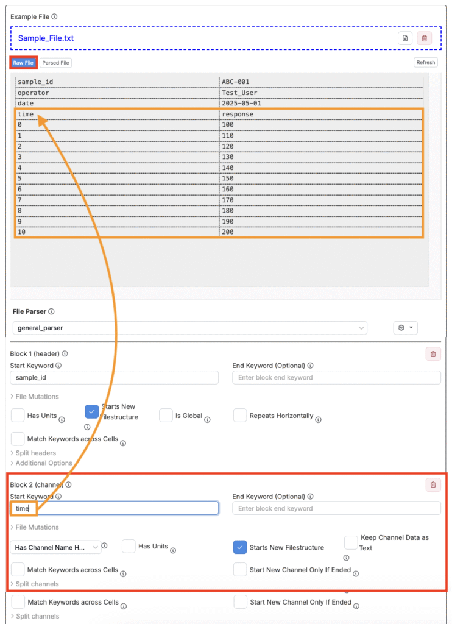Open the general_parser dropdown

[x=189, y=328]
